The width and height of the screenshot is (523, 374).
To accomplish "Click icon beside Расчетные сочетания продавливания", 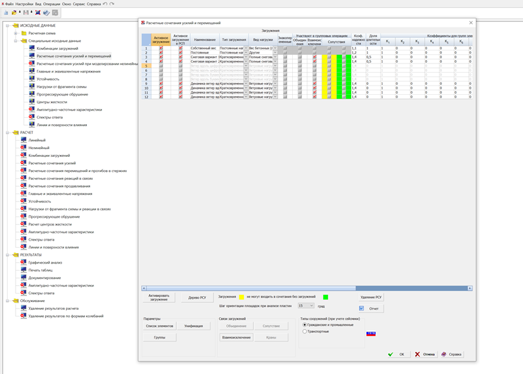I will pos(24,186).
